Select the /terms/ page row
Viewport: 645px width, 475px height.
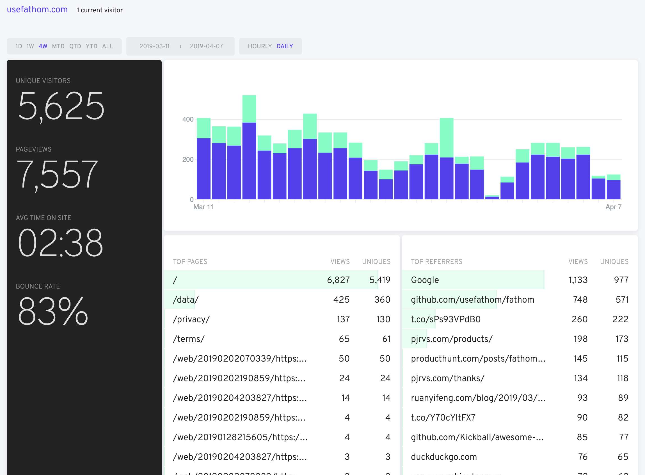coord(189,339)
